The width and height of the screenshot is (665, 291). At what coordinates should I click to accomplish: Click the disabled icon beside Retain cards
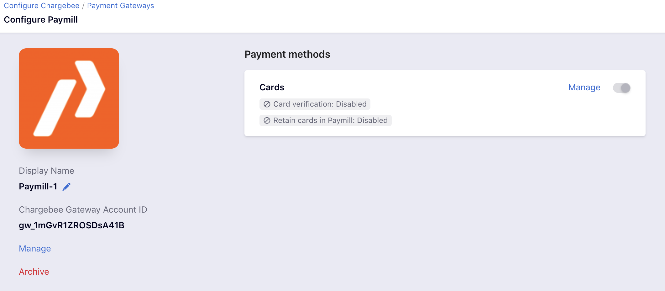coord(267,120)
